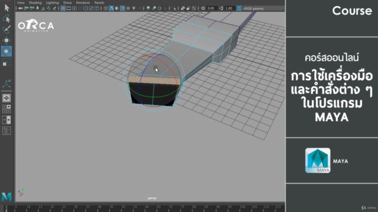Open the Shading menu
Screen dimensions: 378x212
(x=35, y=2)
